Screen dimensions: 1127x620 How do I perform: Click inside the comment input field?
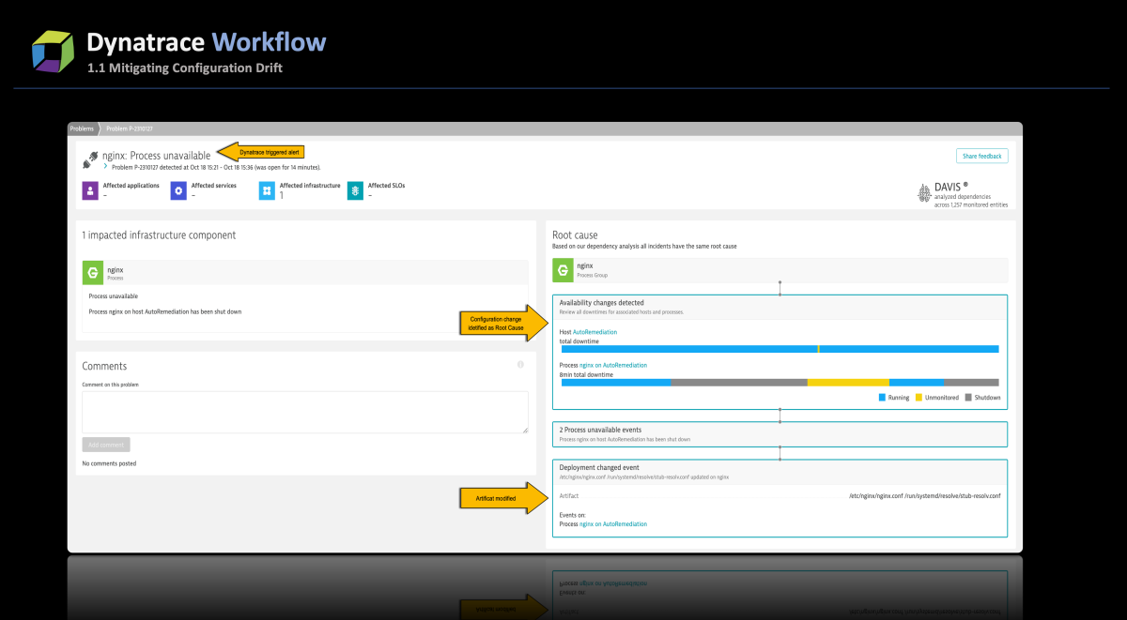pos(304,411)
